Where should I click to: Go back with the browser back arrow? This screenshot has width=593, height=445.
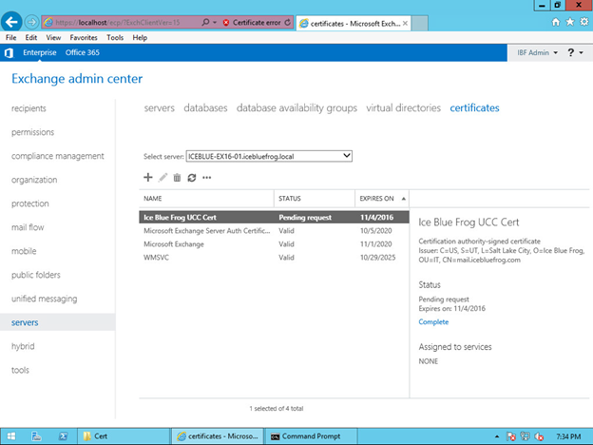11,22
